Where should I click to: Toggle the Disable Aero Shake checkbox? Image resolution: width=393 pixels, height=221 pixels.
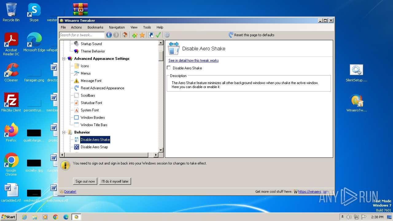point(169,68)
